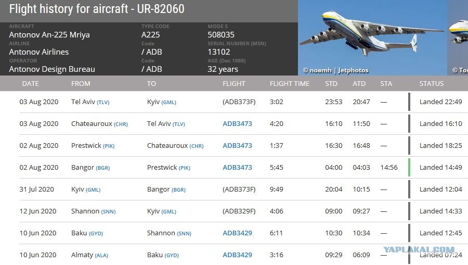Viewport: 468px width, 265px height.
Task: Click the green status bar for Bangor-Prestwick flight
Action: [409, 167]
